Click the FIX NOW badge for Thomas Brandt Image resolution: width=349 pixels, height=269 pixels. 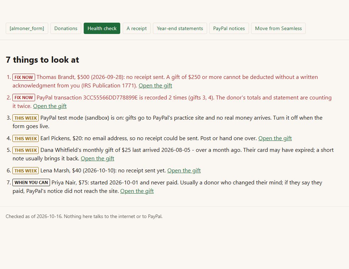pyautogui.click(x=24, y=77)
